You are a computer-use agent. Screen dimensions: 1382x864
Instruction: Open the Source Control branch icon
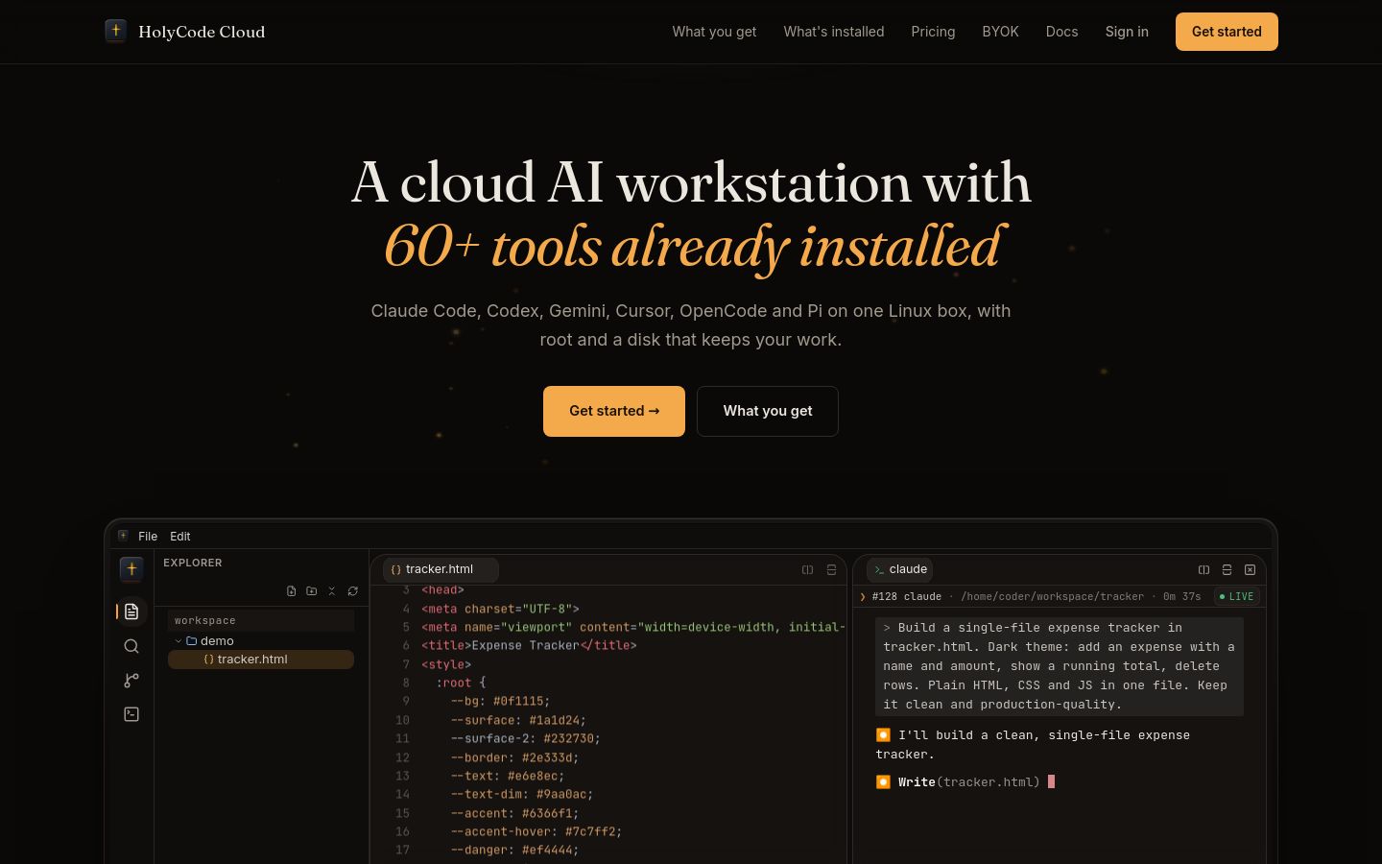pos(131,680)
